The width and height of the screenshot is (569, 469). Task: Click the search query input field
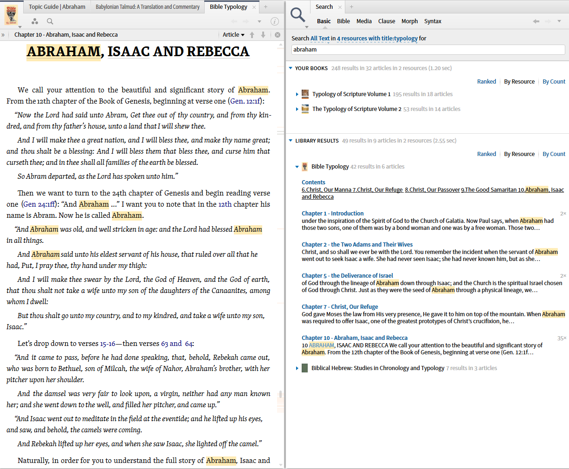pos(428,50)
